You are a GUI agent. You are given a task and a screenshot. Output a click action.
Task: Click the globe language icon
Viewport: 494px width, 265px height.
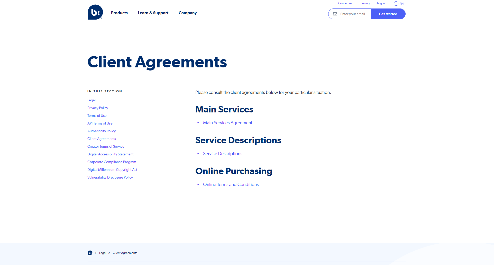396,4
